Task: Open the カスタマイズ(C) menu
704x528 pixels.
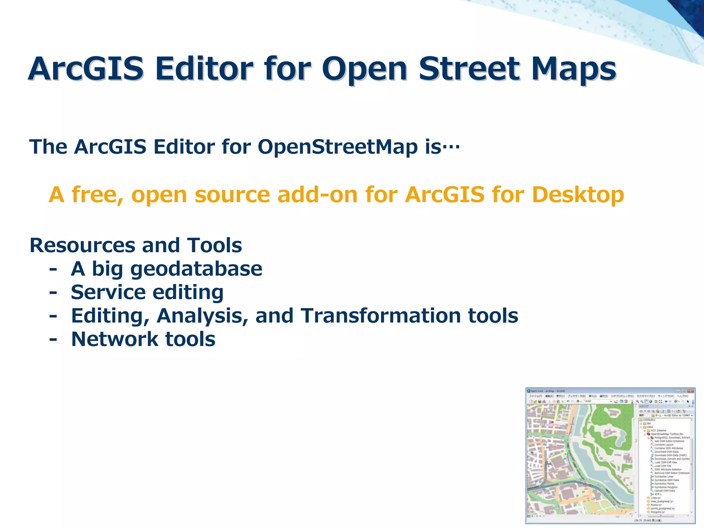Action: point(646,396)
